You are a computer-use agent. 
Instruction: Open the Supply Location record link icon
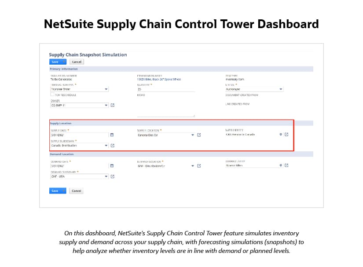pyautogui.click(x=199, y=135)
